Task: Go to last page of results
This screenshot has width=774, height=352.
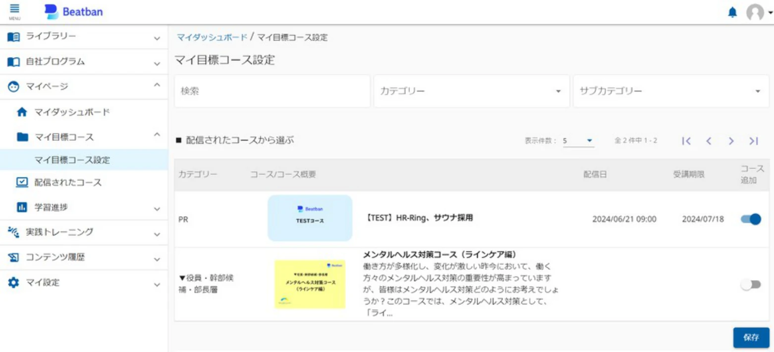Action: point(754,141)
